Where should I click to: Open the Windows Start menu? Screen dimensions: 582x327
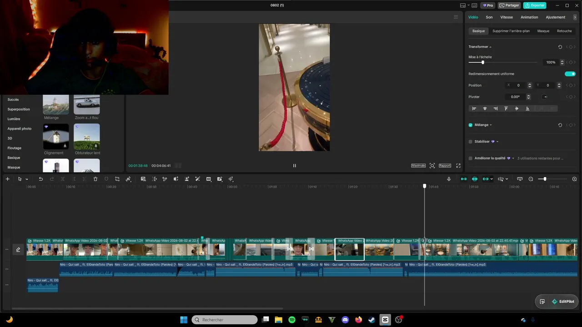click(184, 320)
